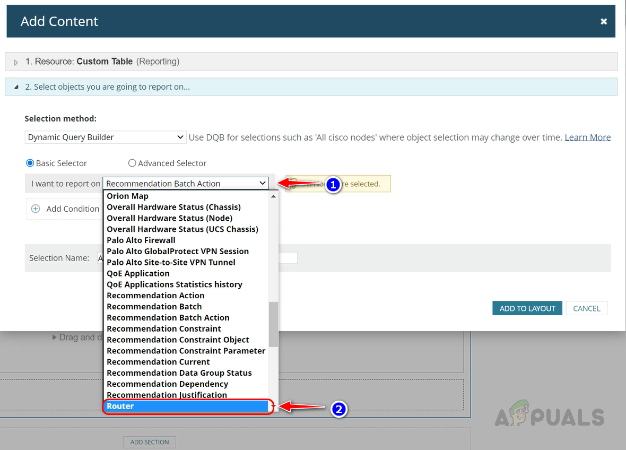Select the Basic Selector radio button

30,163
